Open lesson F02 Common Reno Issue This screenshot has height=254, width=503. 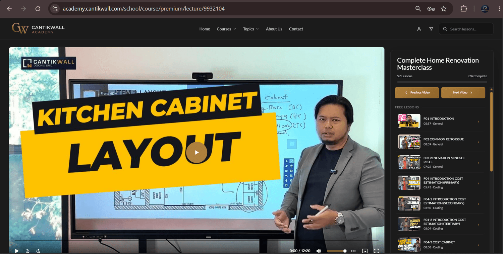pyautogui.click(x=441, y=142)
